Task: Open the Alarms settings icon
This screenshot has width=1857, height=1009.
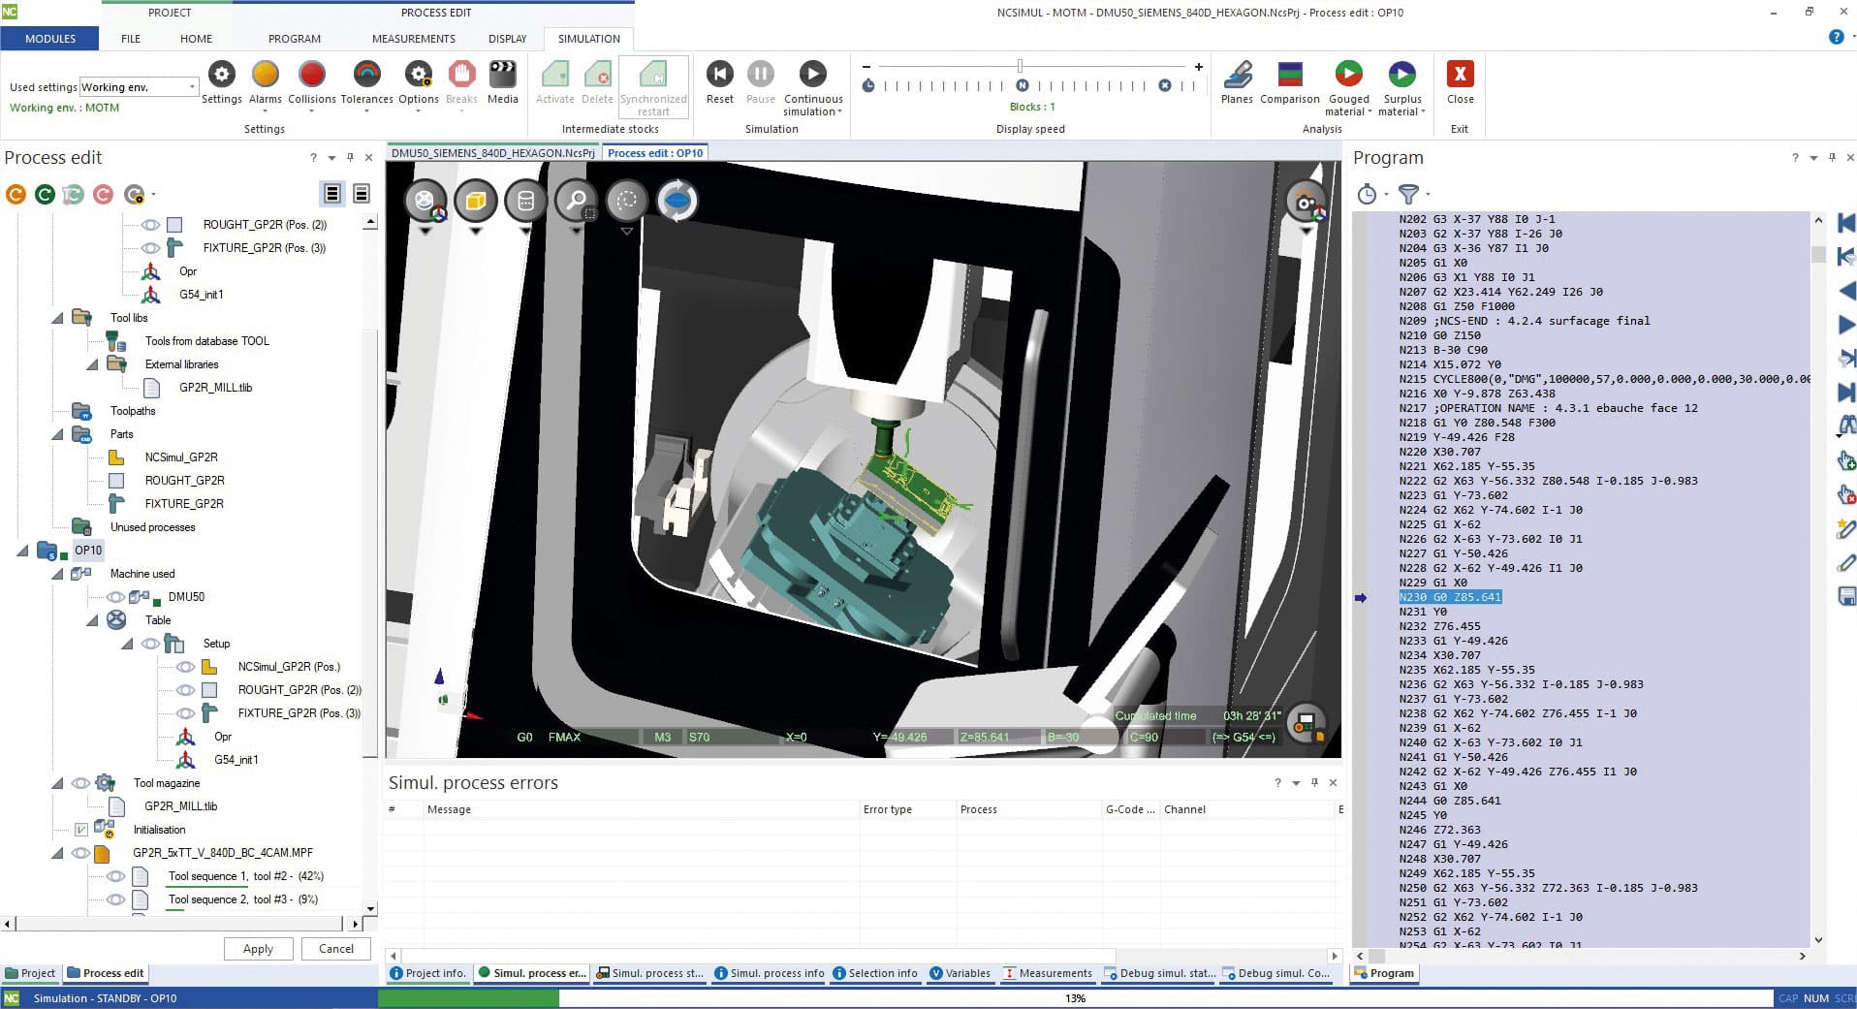Action: (265, 75)
